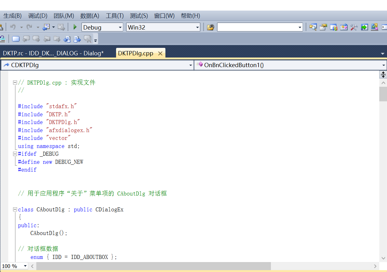Screen dimensions: 387x272
Task: Click the Undo toolbar icon
Action: 13,27
